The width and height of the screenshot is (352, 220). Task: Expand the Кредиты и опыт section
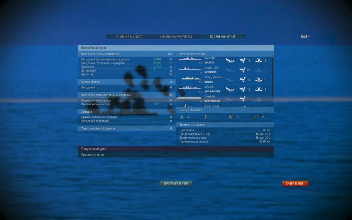(176, 155)
